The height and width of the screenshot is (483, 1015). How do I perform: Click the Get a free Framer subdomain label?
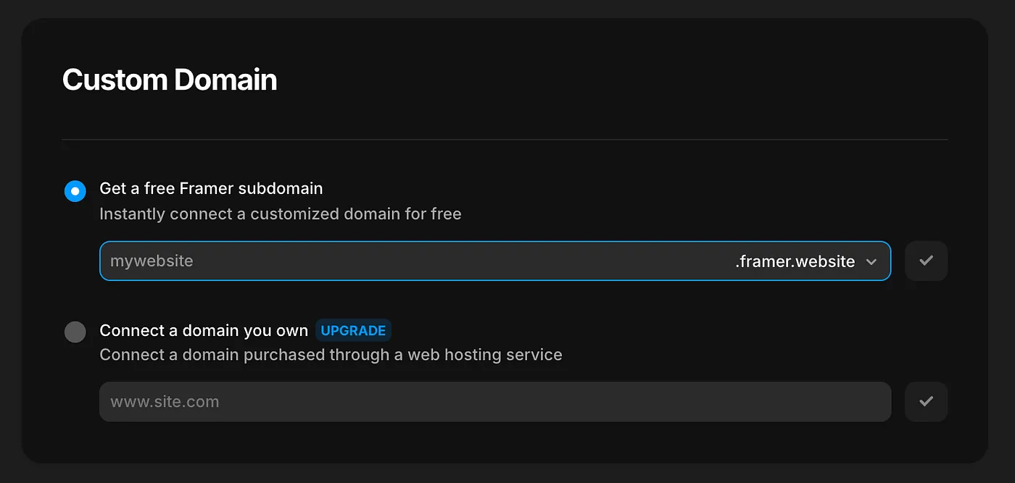[x=211, y=188]
